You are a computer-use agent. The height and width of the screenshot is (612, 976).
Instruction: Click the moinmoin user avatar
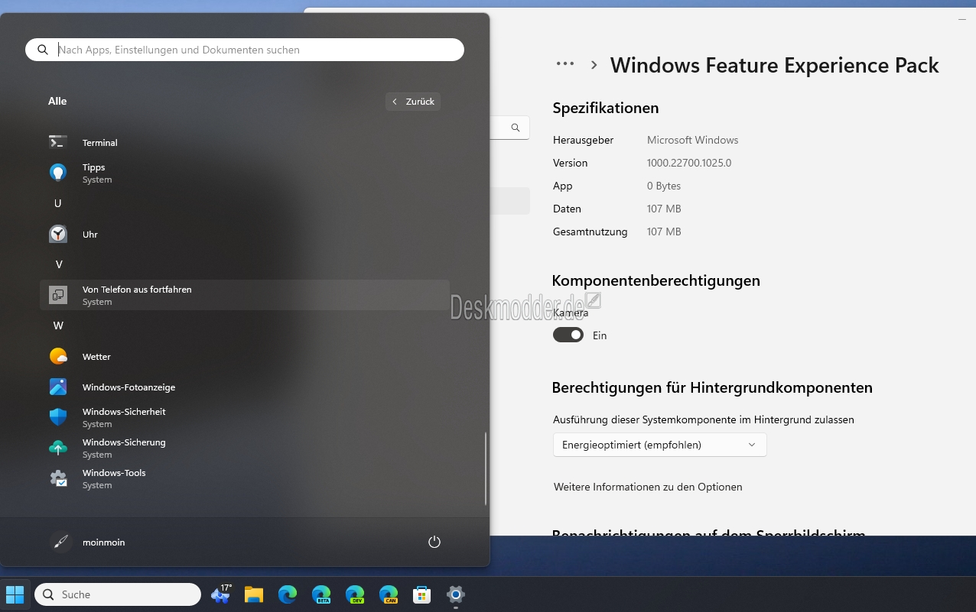60,542
